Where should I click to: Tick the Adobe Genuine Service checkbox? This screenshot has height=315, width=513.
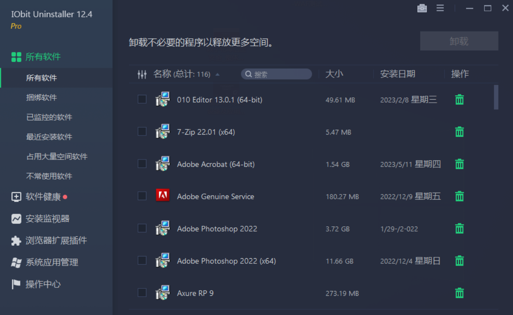point(142,196)
